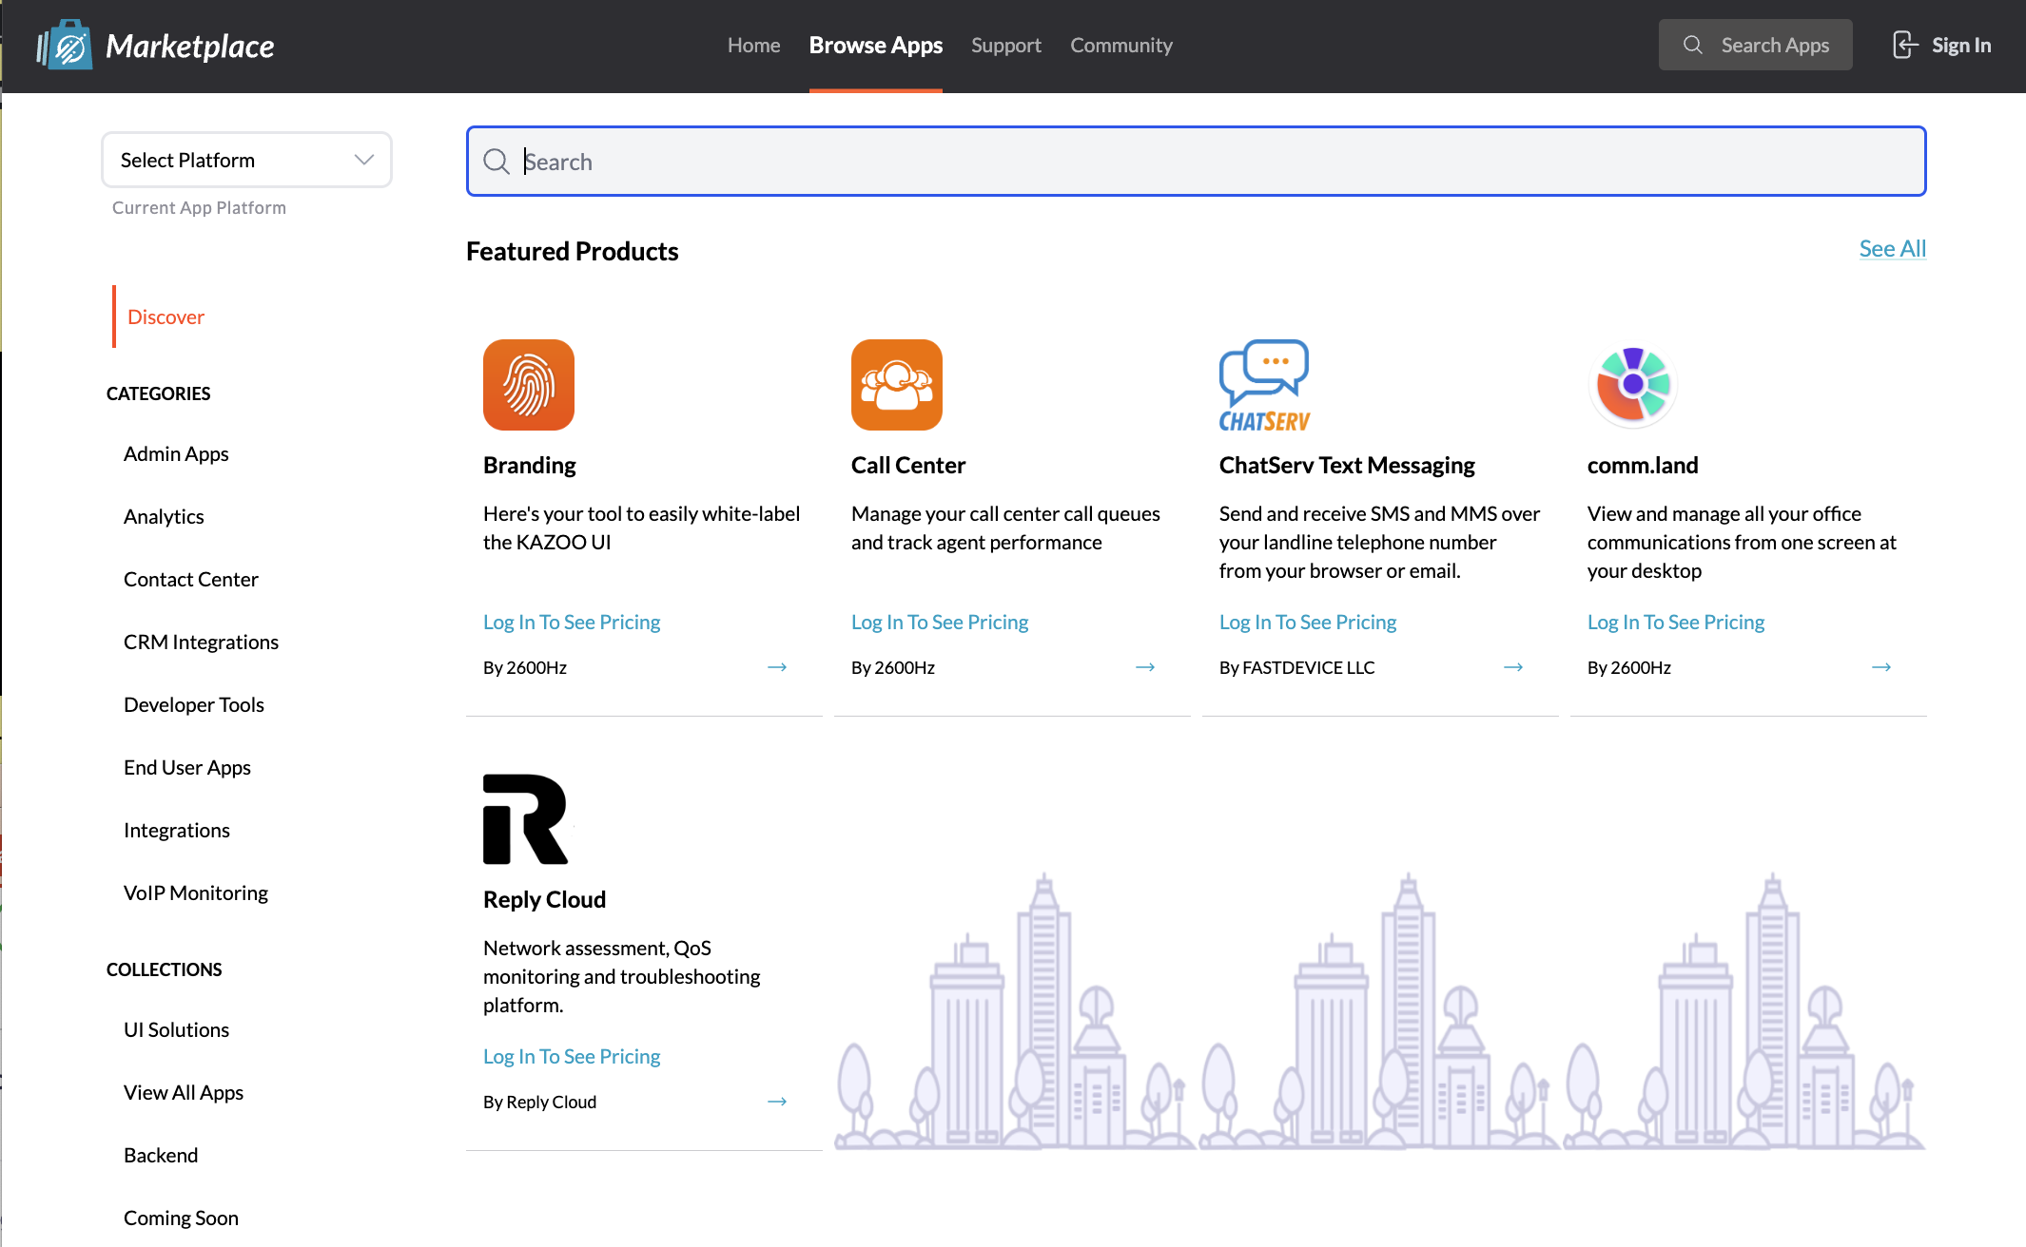
Task: Click the comm.land title text
Action: click(1643, 465)
